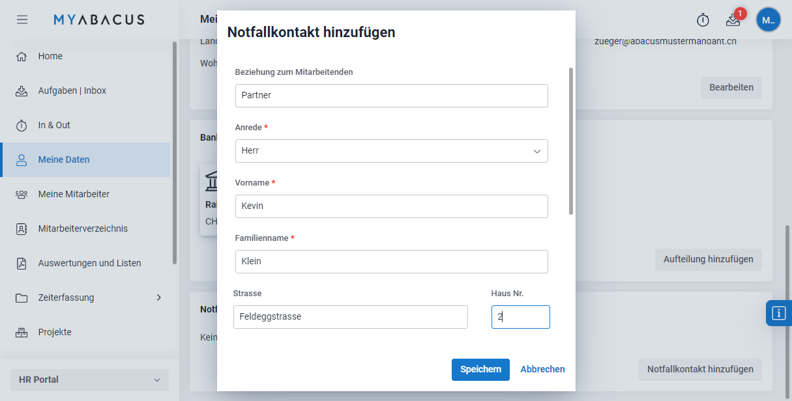Click the Notfallkontakt hinzufügen button behind dialog

[700, 370]
